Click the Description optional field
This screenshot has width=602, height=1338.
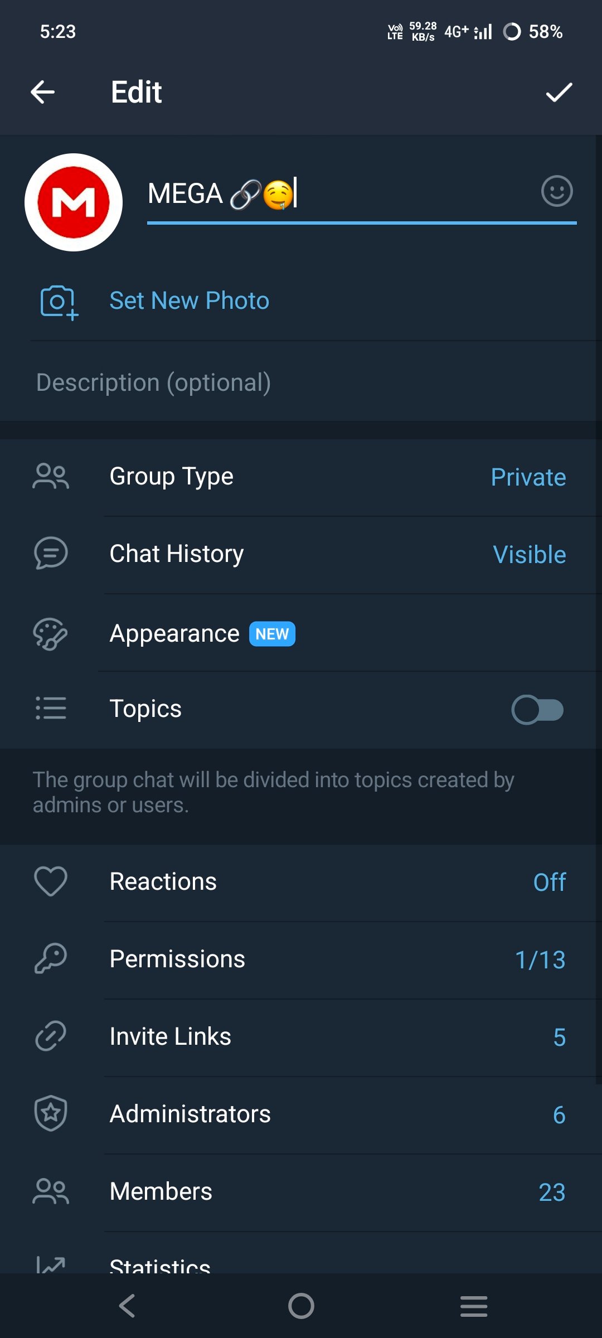pyautogui.click(x=301, y=382)
